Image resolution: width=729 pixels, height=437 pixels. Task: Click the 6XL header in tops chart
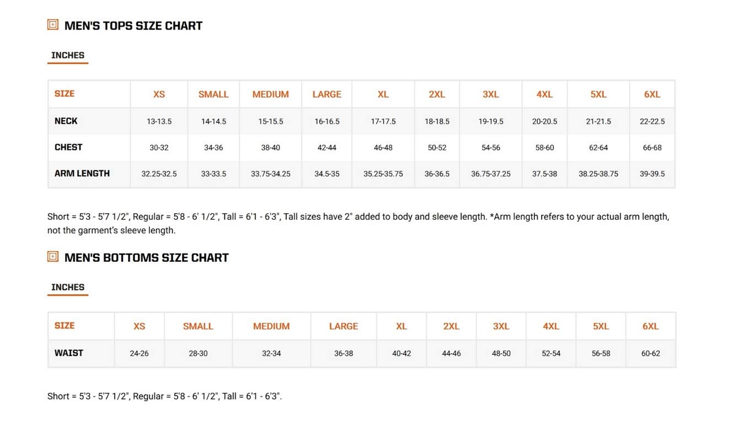point(652,94)
